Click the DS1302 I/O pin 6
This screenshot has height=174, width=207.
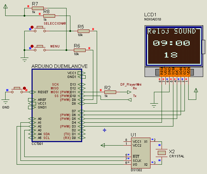[127, 165]
